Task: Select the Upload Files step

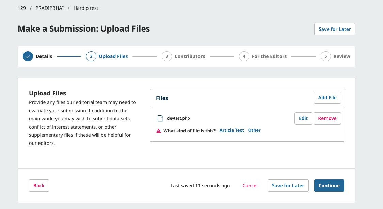Action: coord(113,56)
